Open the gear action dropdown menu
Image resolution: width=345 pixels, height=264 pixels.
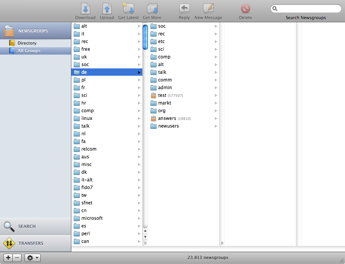pos(33,258)
